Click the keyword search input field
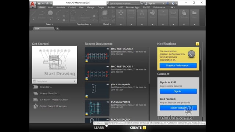 click(124, 3)
